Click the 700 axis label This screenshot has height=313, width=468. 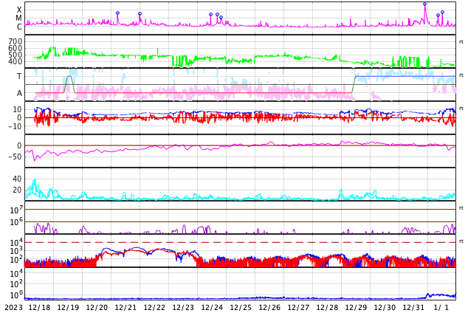16,41
